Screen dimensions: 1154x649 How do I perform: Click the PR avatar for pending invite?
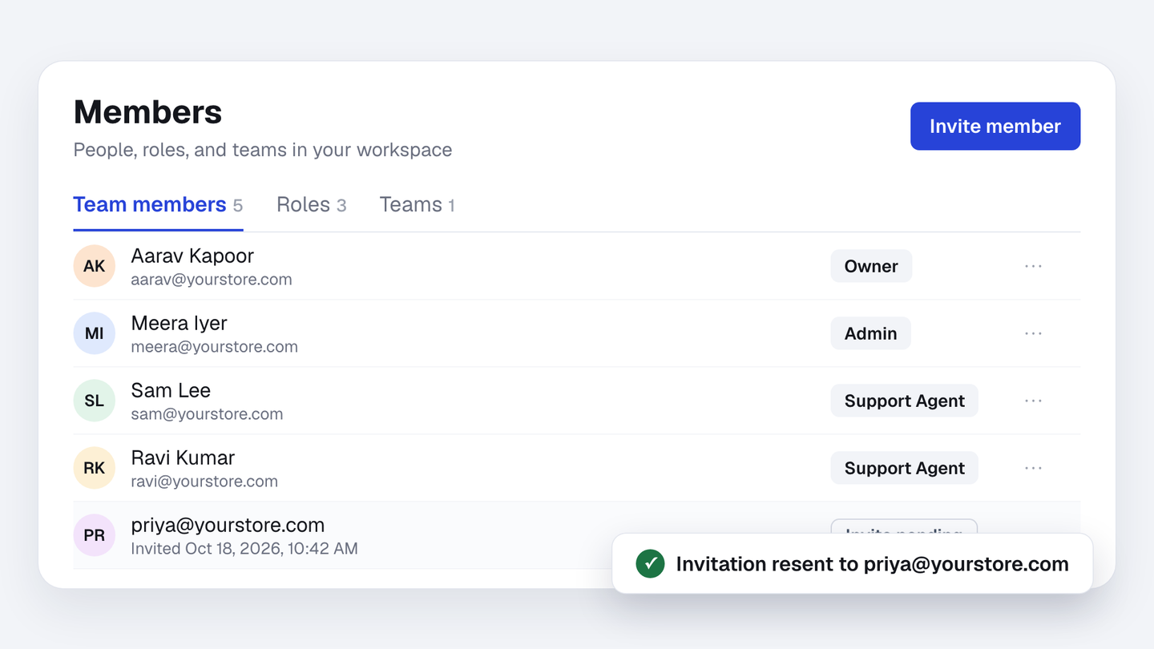point(95,535)
